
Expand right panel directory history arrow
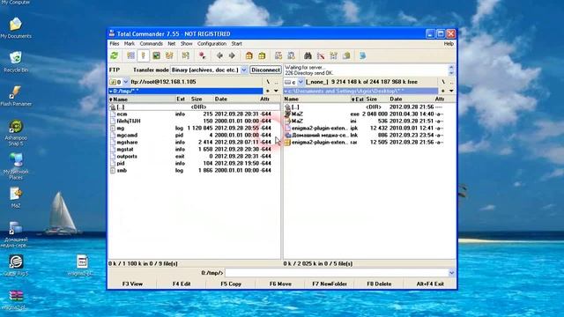point(451,91)
